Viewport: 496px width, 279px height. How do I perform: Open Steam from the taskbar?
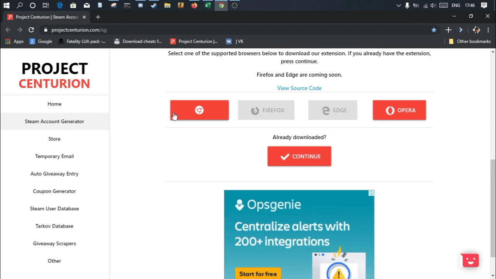[x=154, y=5]
